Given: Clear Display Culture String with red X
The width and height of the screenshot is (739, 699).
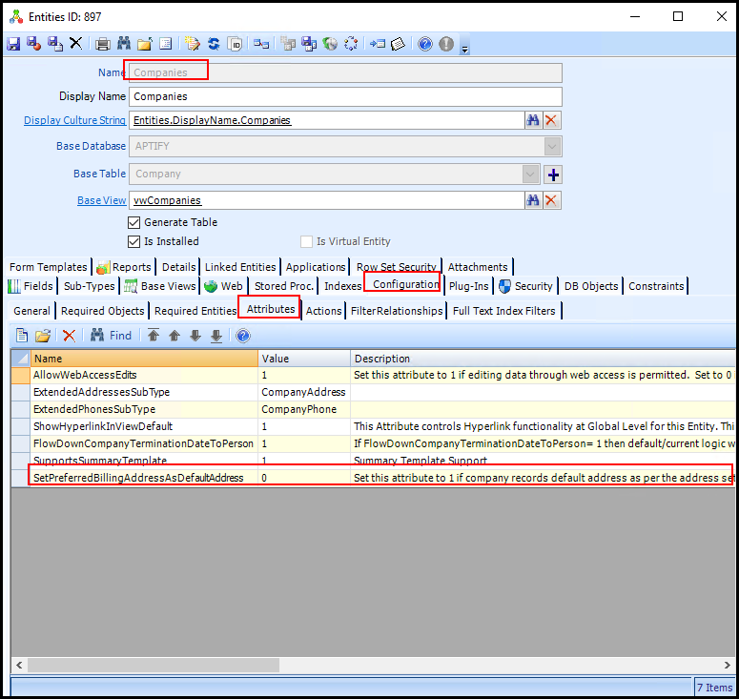Looking at the screenshot, I should [551, 120].
